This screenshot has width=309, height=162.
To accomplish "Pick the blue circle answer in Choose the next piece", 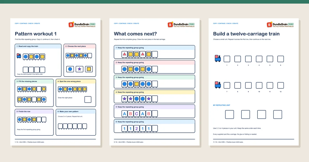I will tap(70, 69).
